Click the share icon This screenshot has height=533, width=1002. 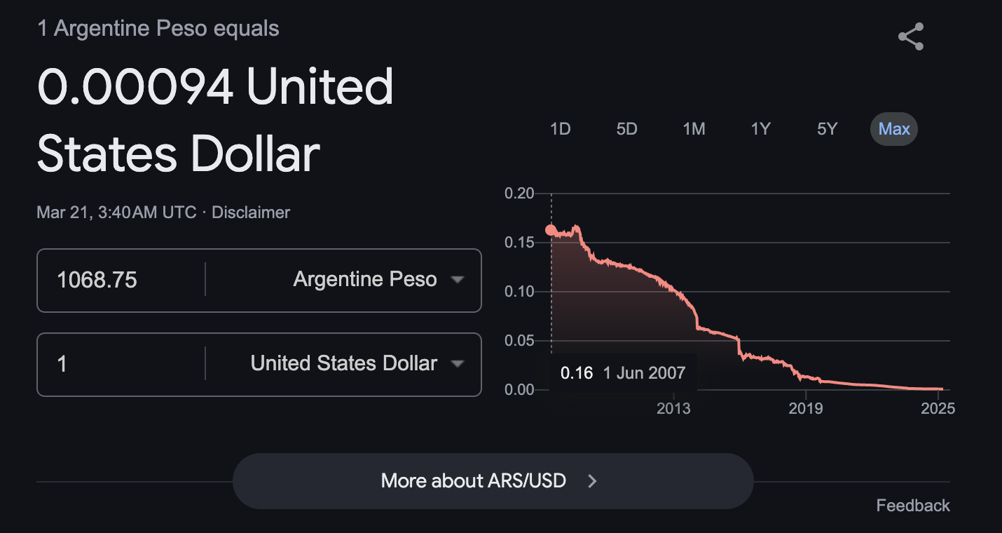(x=911, y=36)
